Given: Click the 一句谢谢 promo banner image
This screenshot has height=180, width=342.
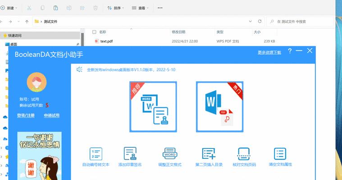Looking at the screenshot, I should pos(40,156).
